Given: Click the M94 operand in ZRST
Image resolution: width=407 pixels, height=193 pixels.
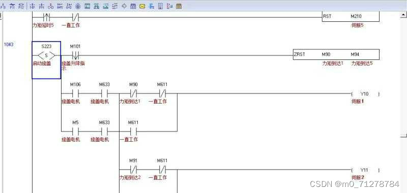Looking at the screenshot, I should click(x=355, y=54).
